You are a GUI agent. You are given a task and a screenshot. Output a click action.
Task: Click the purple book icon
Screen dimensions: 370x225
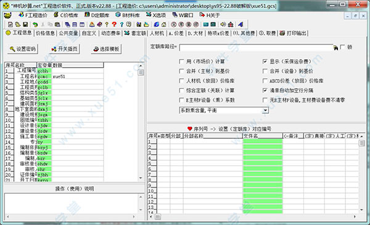99,24
